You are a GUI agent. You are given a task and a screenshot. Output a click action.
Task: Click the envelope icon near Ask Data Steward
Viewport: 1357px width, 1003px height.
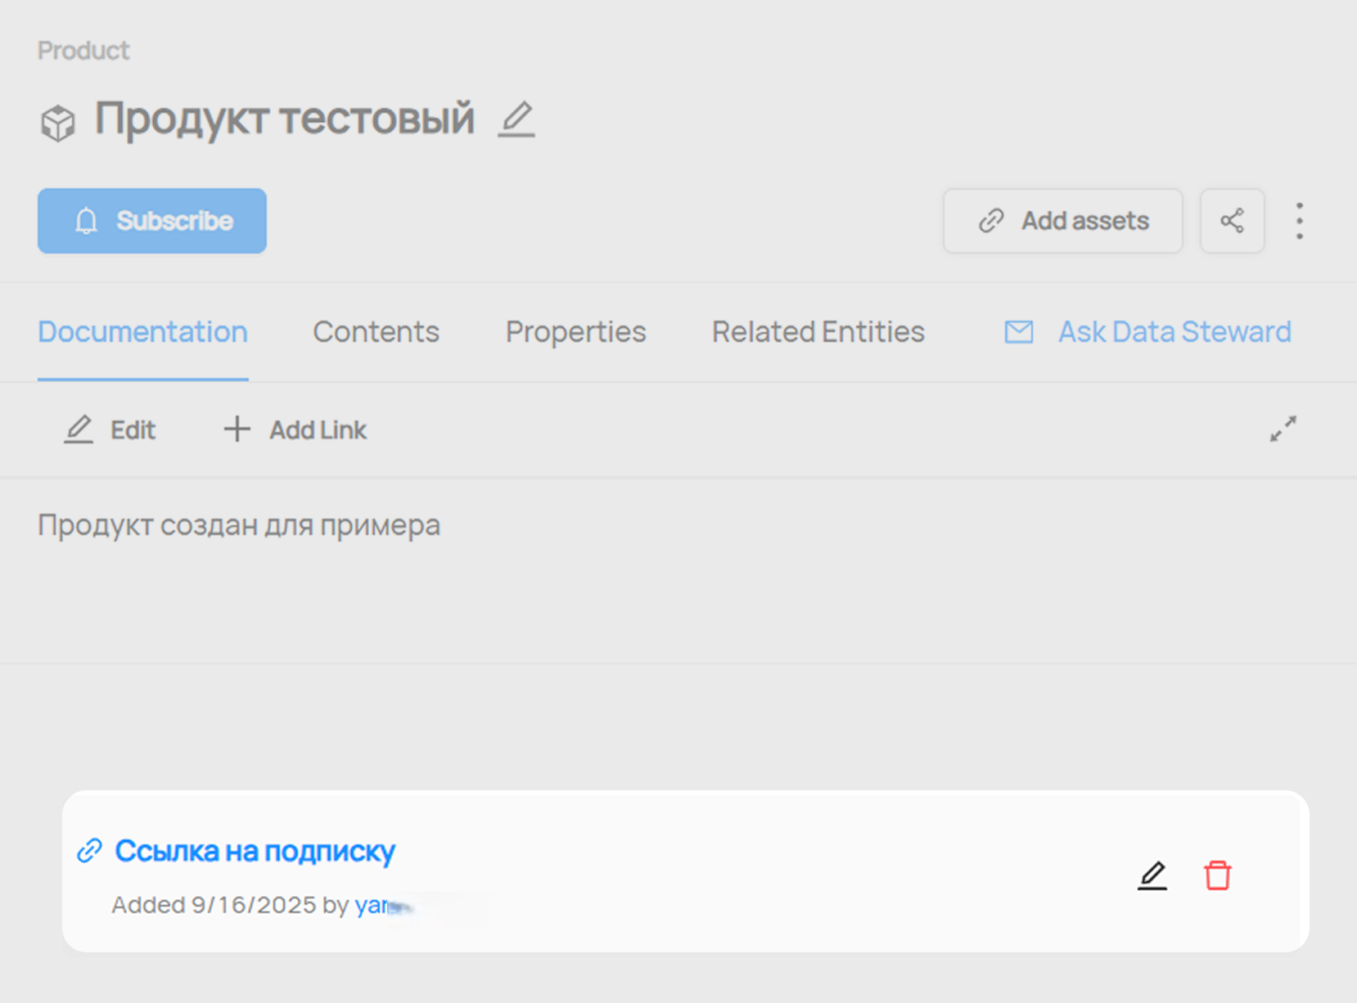1018,332
